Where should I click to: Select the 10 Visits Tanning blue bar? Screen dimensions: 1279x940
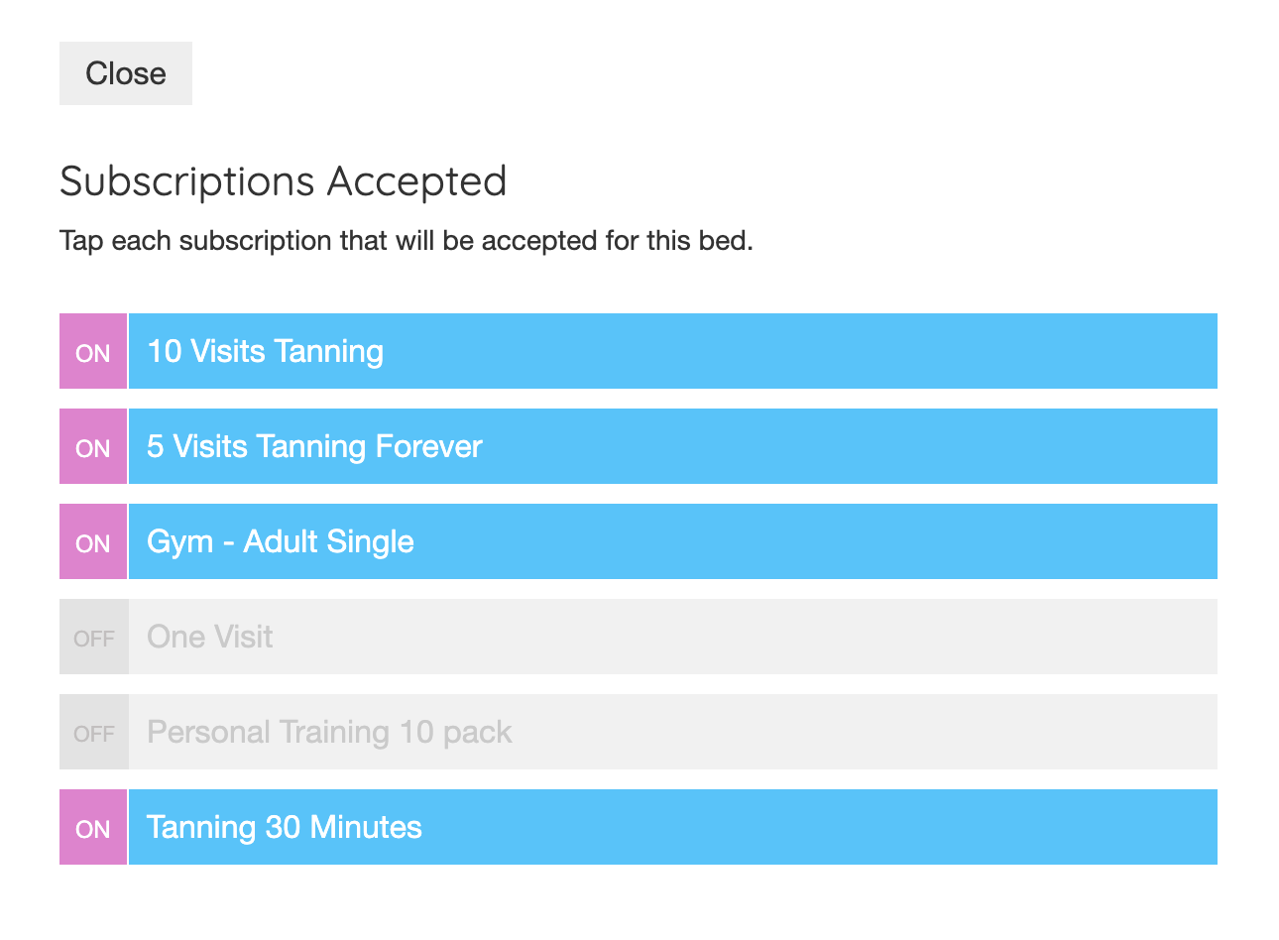click(673, 351)
